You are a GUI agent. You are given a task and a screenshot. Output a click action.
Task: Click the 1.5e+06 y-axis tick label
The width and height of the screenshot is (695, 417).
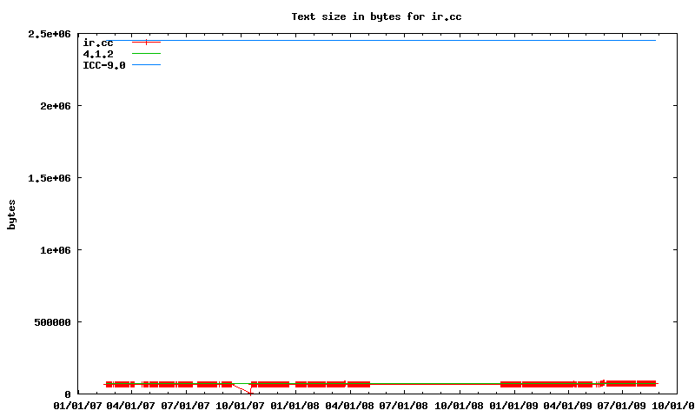point(49,178)
